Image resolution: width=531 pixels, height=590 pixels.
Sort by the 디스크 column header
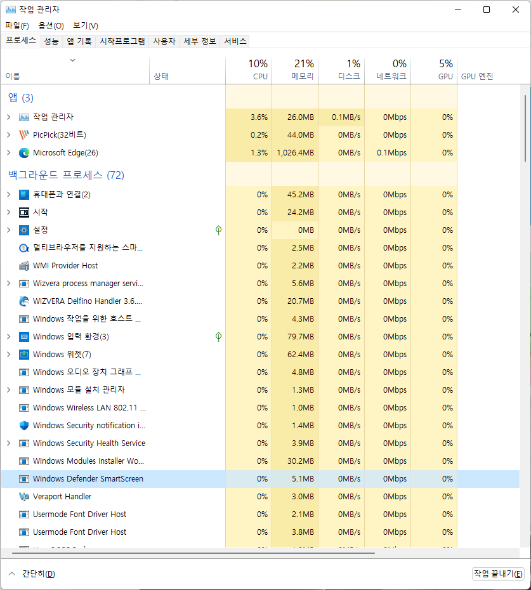[x=341, y=70]
